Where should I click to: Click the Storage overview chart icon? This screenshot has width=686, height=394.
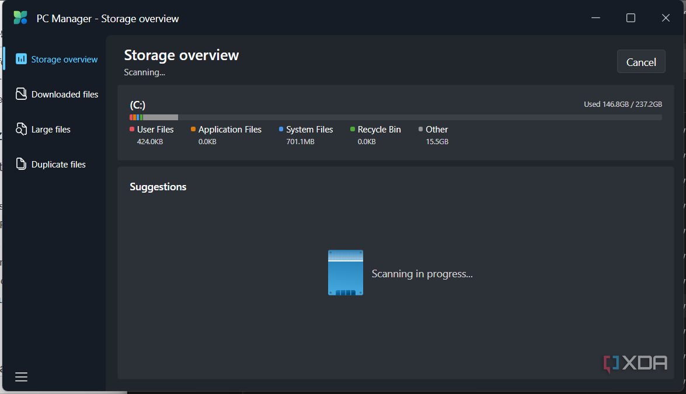point(21,58)
